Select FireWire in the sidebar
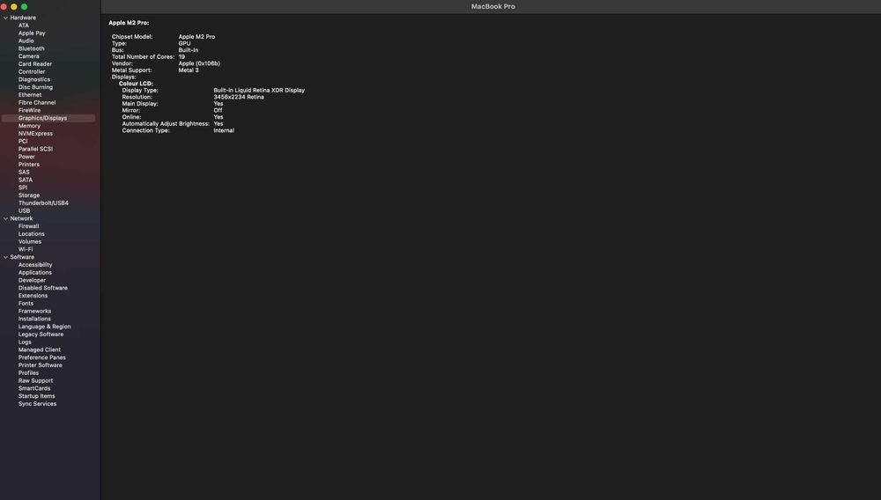The image size is (881, 500). pyautogui.click(x=29, y=111)
